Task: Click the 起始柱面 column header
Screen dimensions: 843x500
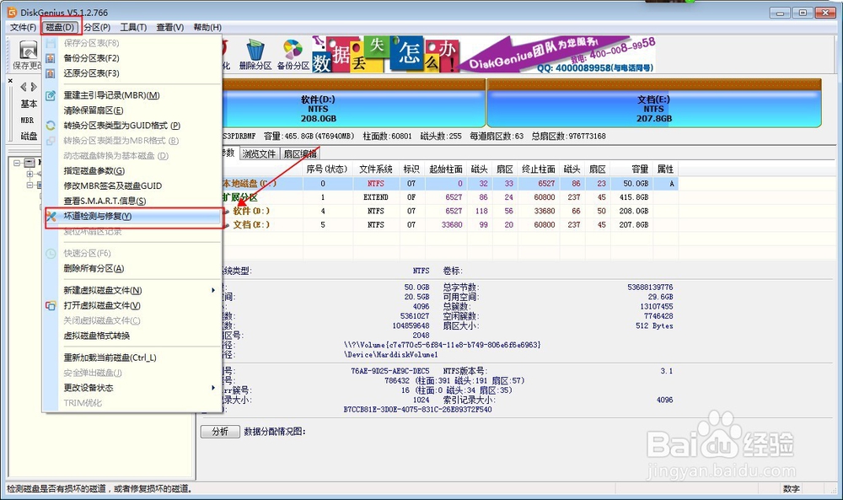Action: coord(446,169)
